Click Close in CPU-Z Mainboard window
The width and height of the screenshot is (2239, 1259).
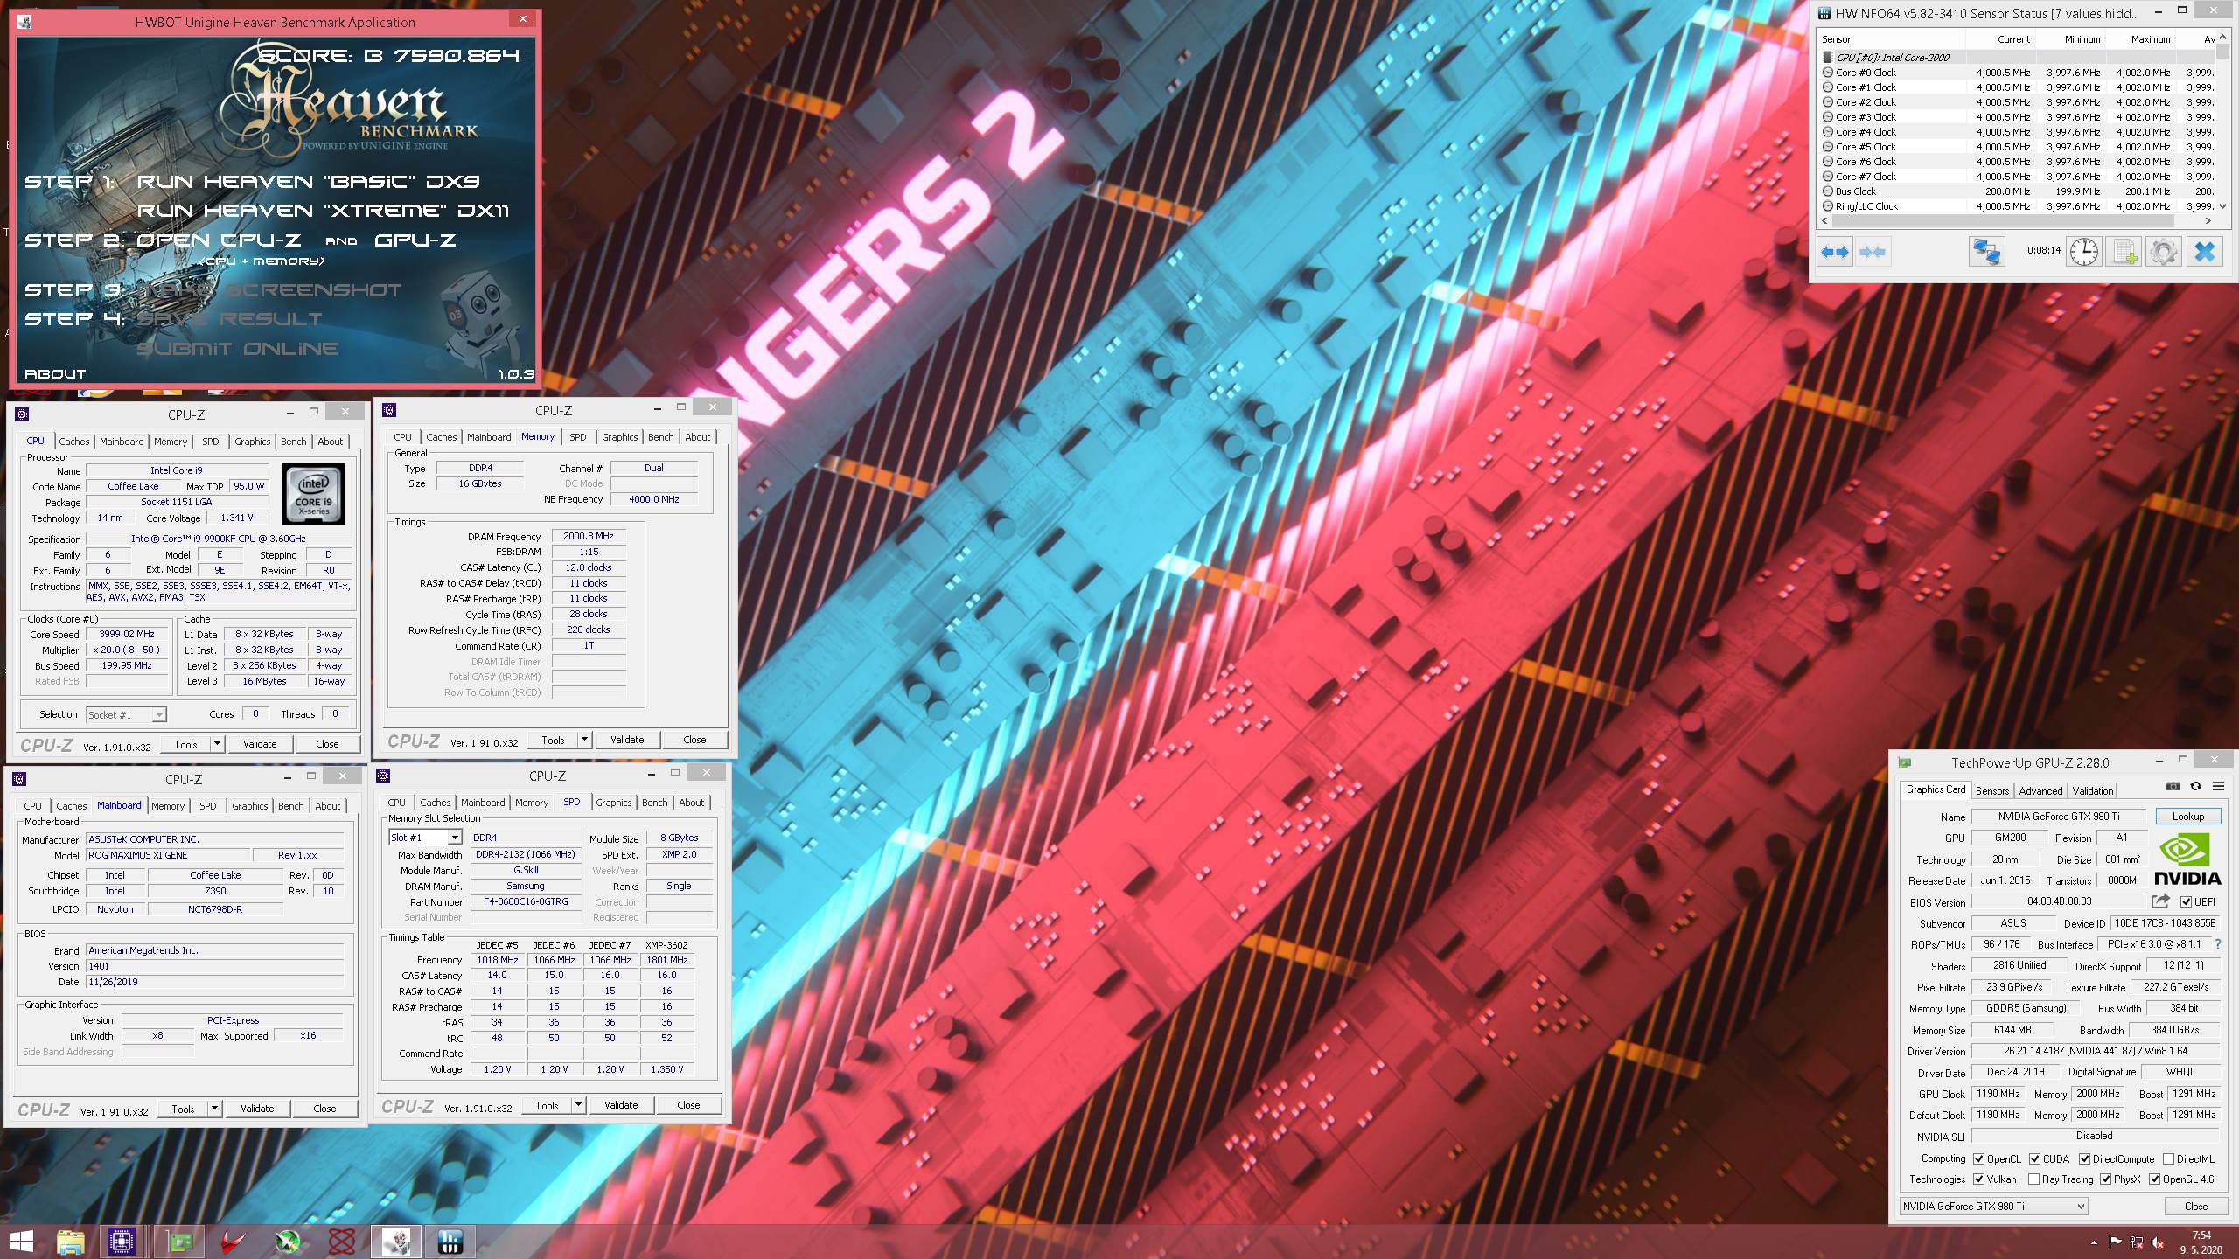(324, 1109)
